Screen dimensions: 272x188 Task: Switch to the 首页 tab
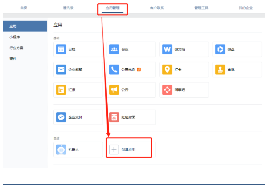pyautogui.click(x=24, y=8)
